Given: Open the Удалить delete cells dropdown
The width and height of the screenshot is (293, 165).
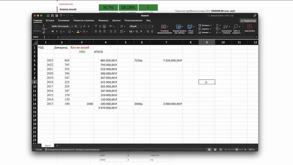Looking at the screenshot, I should [205, 29].
